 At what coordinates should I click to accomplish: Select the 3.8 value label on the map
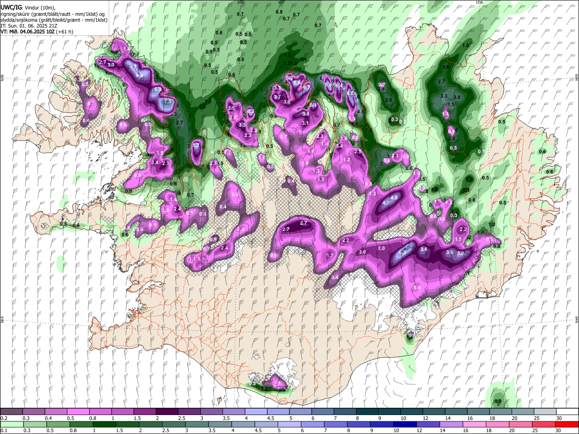306,114
